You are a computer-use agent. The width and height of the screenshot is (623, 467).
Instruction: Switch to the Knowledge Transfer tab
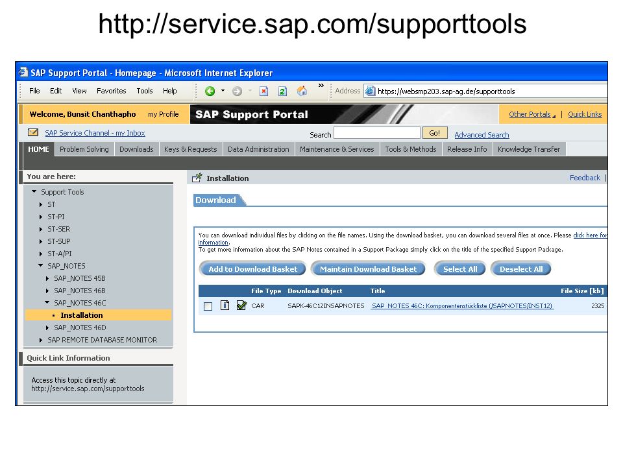[x=529, y=149]
